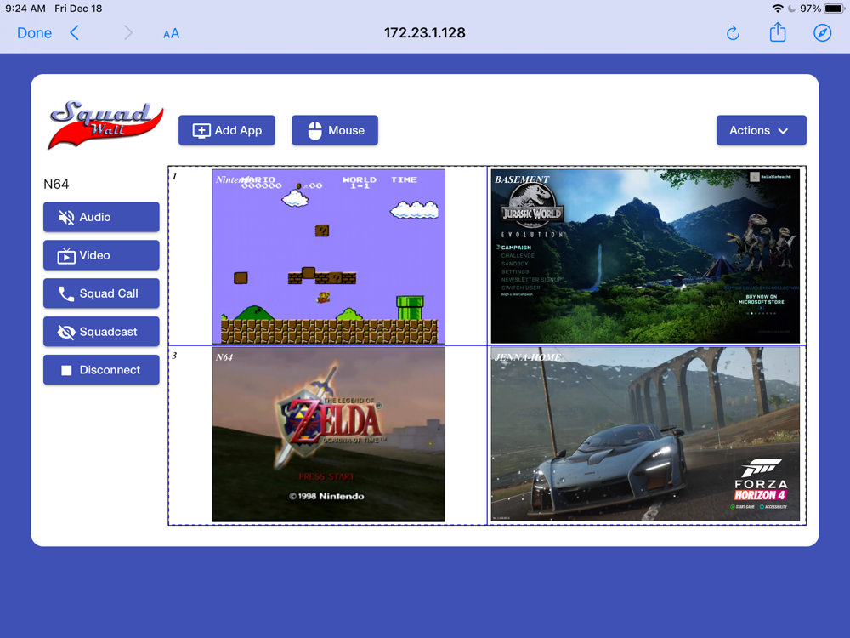Tap the Wi-Fi status icon

pos(778,9)
